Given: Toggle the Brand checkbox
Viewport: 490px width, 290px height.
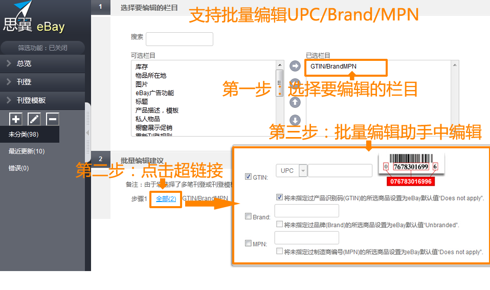Looking at the screenshot, I should click(x=248, y=216).
